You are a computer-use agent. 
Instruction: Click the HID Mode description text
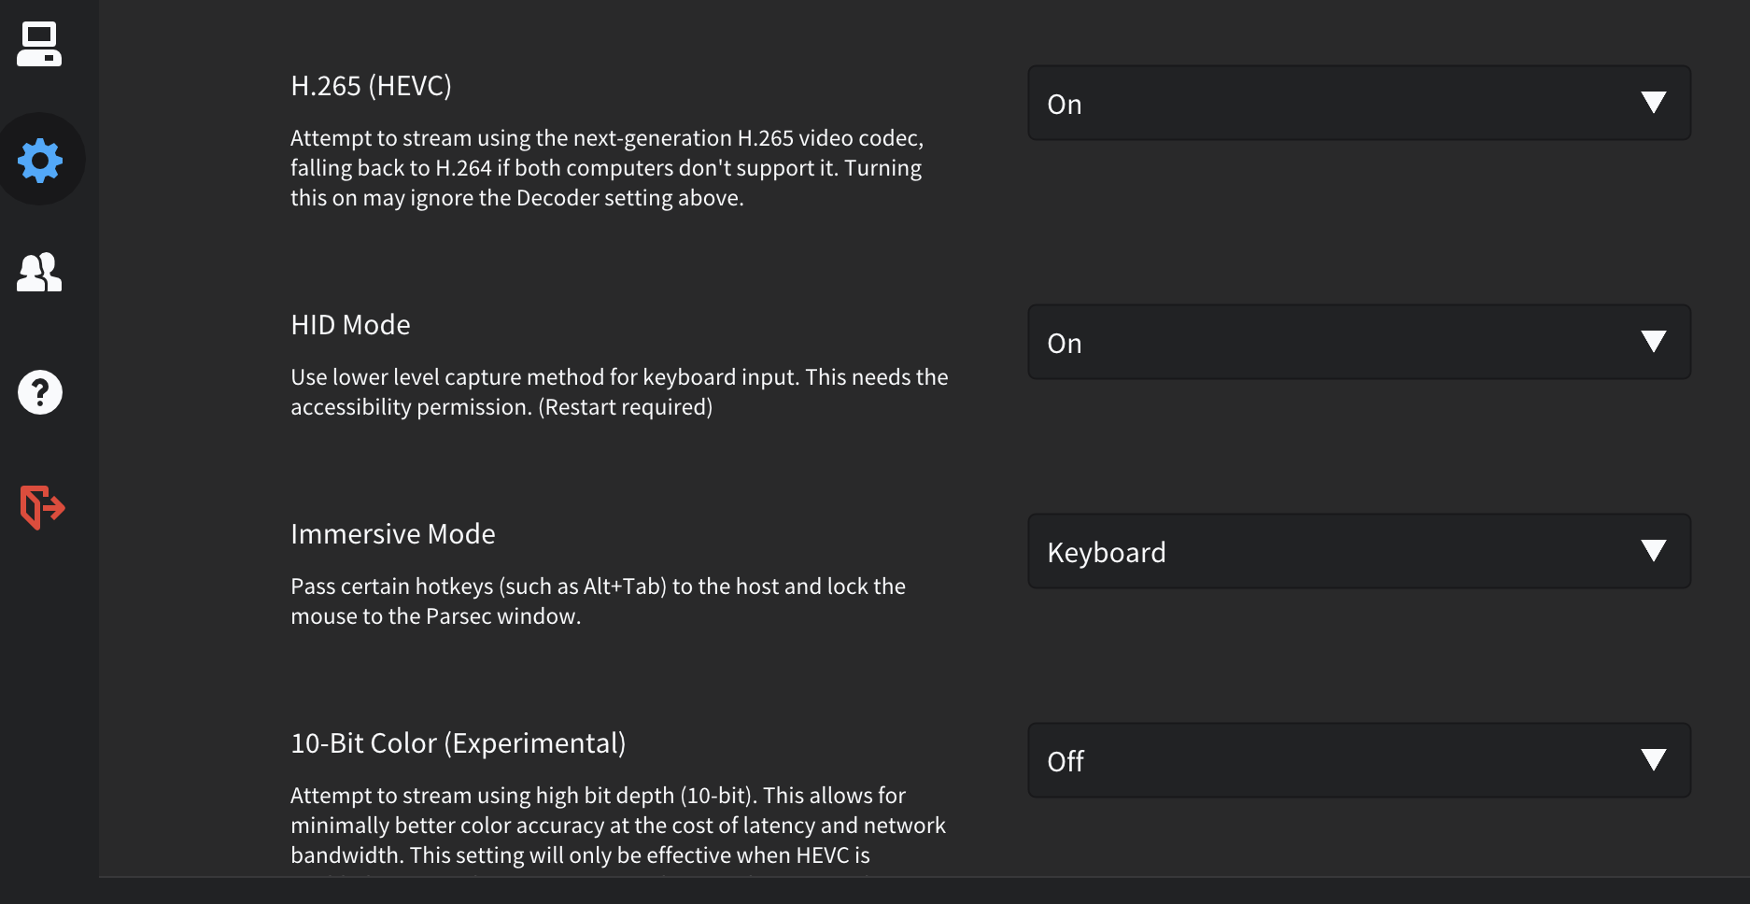coord(619,392)
